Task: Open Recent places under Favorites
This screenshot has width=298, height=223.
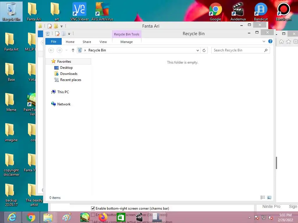Action: coord(70,80)
